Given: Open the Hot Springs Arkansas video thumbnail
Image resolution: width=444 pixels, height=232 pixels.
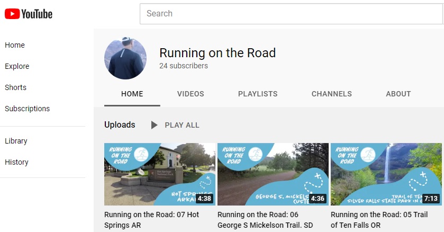Looking at the screenshot, I should click(160, 174).
